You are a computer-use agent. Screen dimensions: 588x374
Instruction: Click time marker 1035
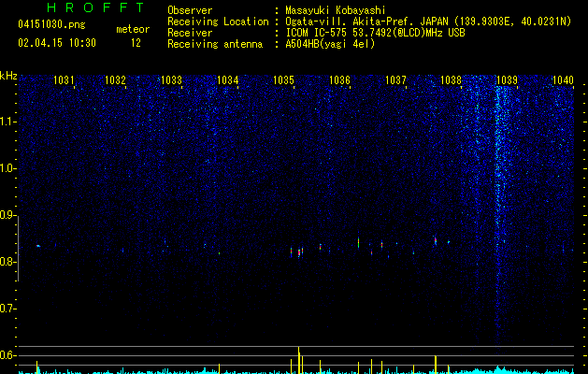pyautogui.click(x=283, y=80)
